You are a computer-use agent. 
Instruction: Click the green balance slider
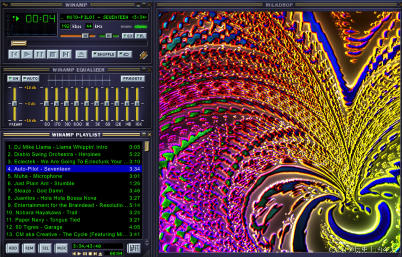pyautogui.click(x=109, y=36)
